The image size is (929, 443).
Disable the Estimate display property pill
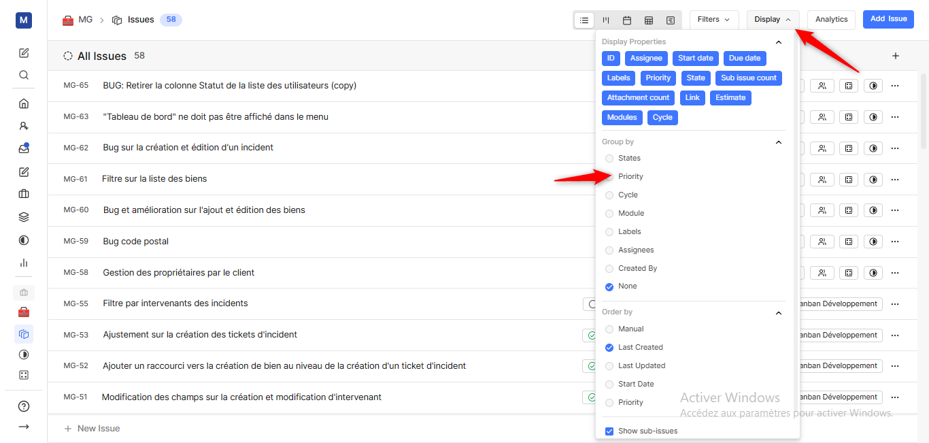pyautogui.click(x=730, y=97)
